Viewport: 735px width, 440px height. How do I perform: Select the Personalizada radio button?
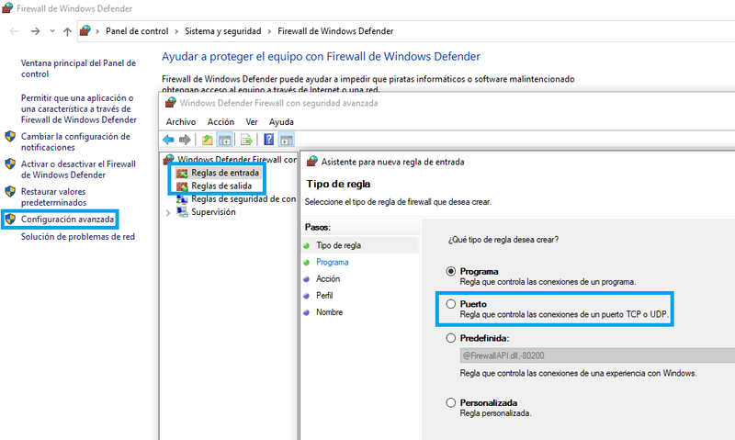[x=450, y=402]
